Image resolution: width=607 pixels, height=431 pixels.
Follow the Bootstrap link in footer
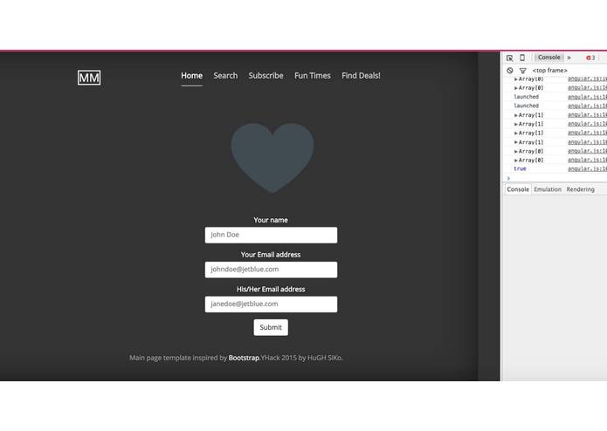(244, 358)
